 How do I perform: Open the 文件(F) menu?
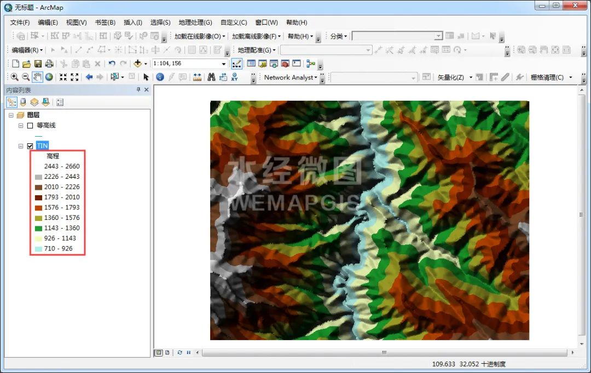click(20, 22)
